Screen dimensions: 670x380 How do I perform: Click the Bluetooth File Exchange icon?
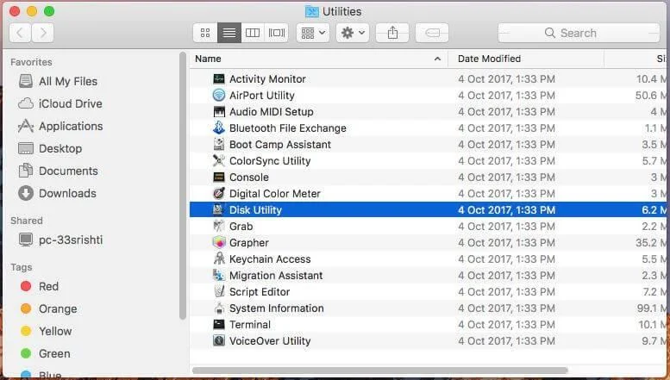219,128
